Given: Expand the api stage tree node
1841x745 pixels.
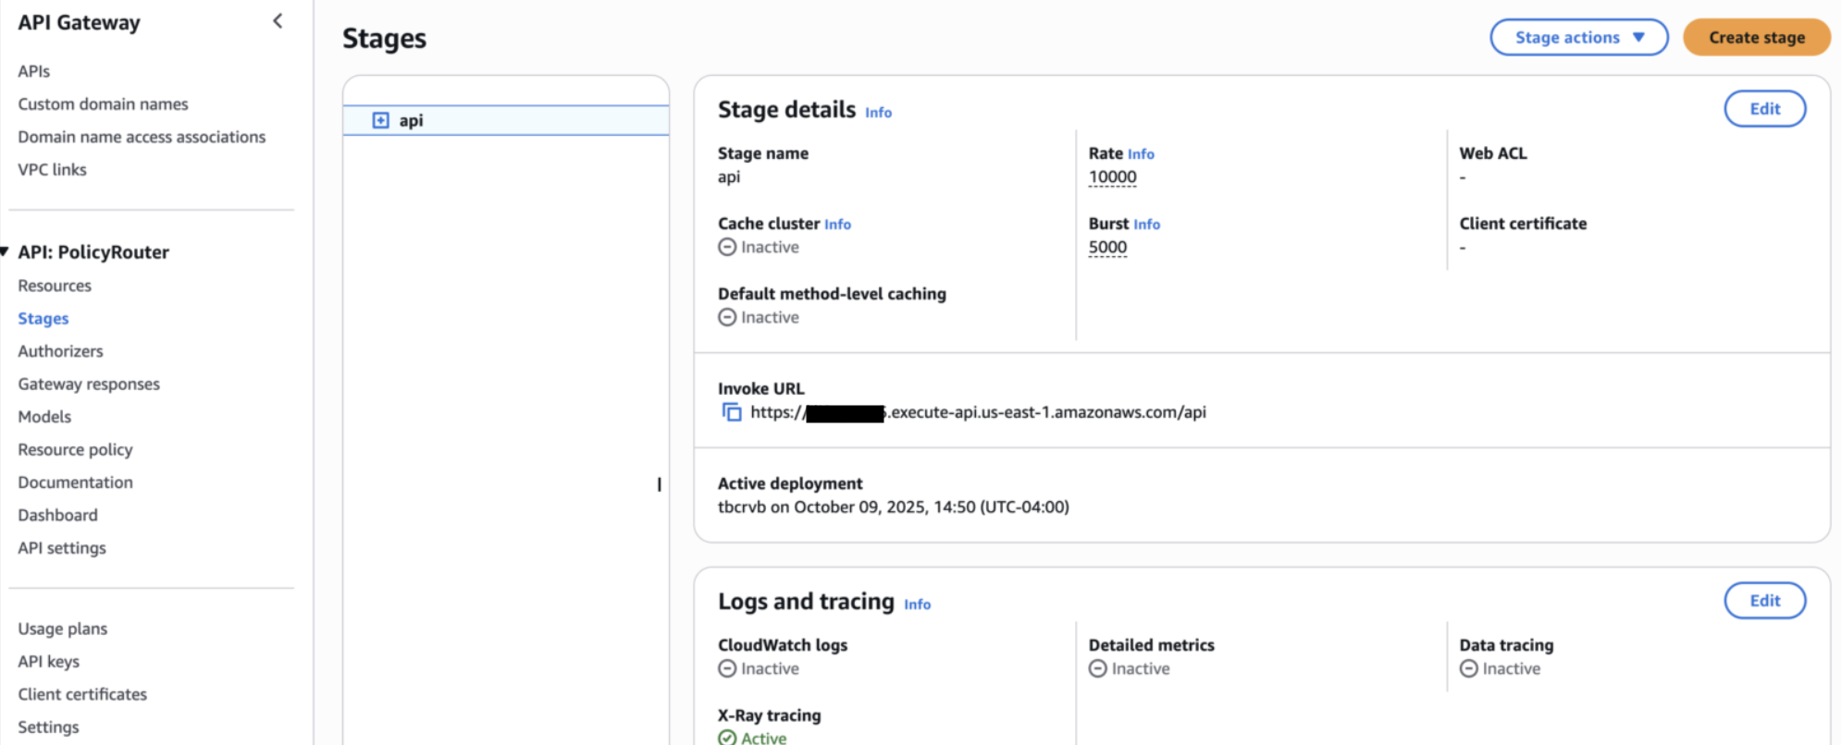Looking at the screenshot, I should (380, 120).
